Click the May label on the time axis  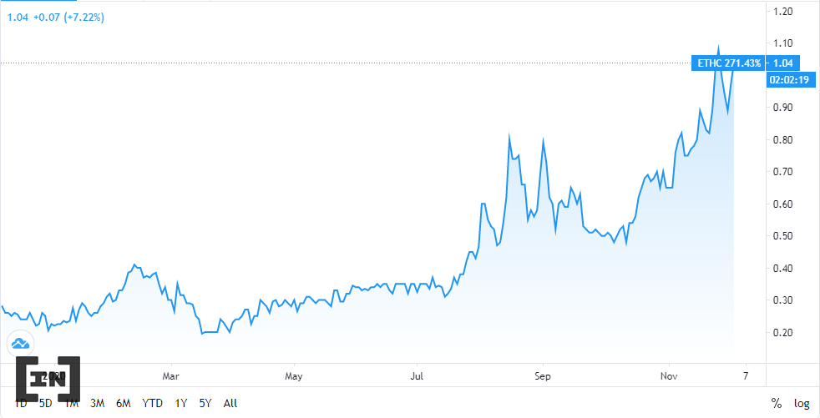click(x=294, y=376)
